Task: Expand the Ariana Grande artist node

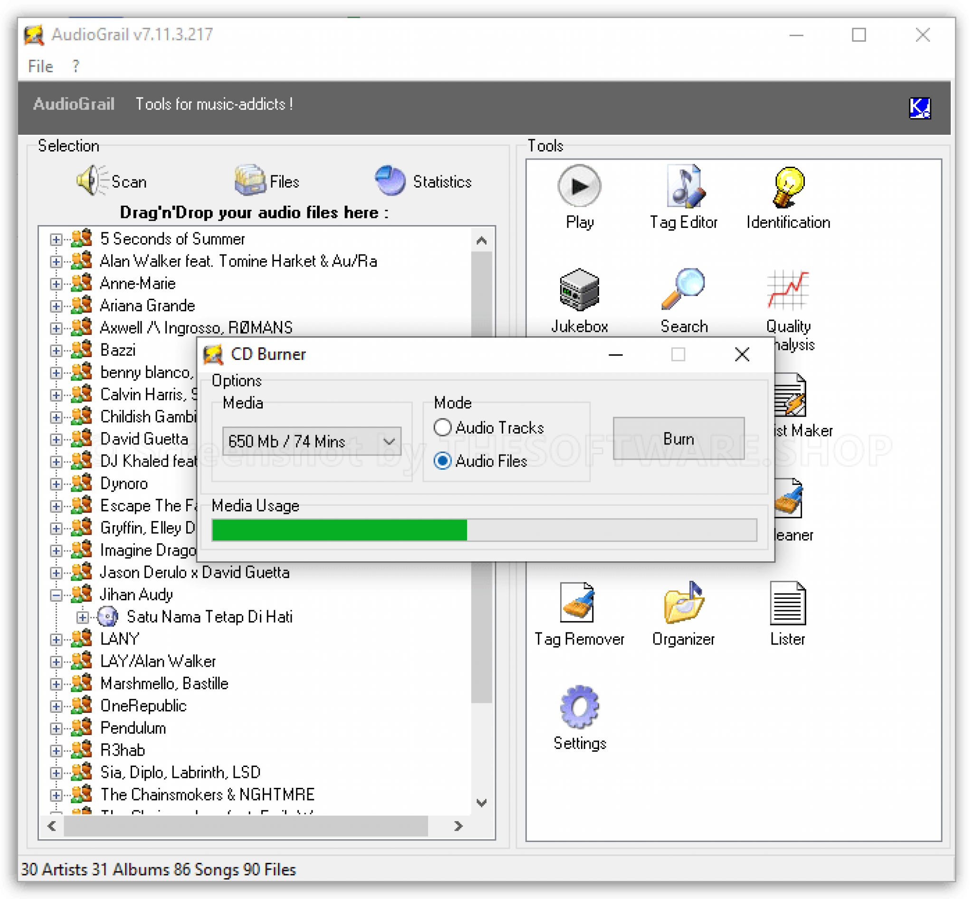Action: pyautogui.click(x=56, y=306)
